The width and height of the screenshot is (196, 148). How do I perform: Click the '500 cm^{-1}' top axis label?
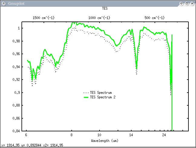[x=155, y=18]
